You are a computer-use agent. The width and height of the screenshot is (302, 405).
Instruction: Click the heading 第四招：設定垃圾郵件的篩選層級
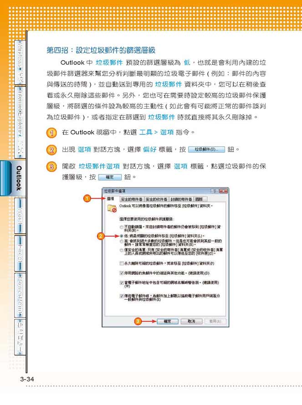(101, 50)
